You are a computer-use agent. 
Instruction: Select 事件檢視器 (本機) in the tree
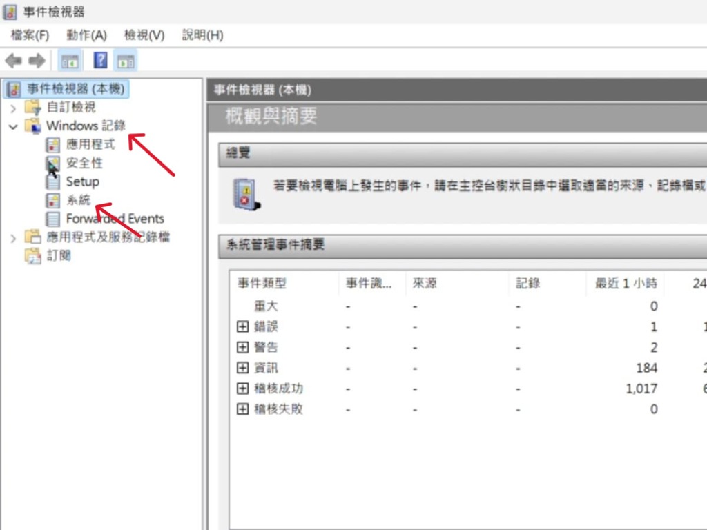[x=76, y=89]
